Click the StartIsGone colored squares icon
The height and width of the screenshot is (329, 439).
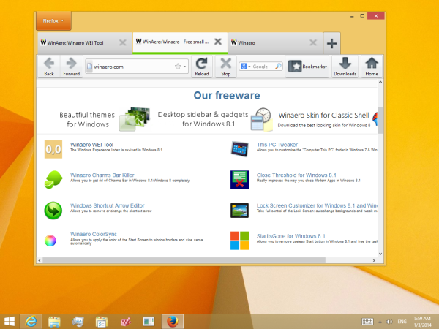coord(240,241)
